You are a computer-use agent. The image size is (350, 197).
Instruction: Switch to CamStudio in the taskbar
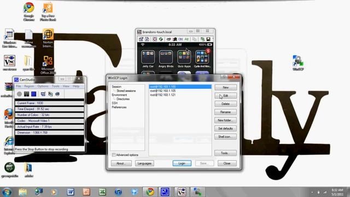point(165,192)
